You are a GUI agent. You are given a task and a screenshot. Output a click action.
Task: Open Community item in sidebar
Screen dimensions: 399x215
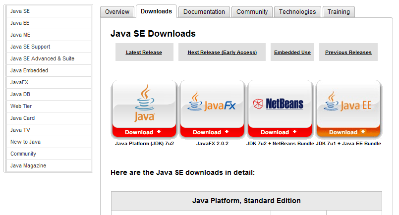click(49, 154)
